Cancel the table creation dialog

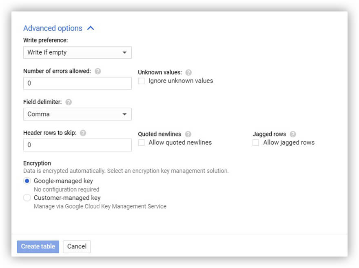coord(77,247)
